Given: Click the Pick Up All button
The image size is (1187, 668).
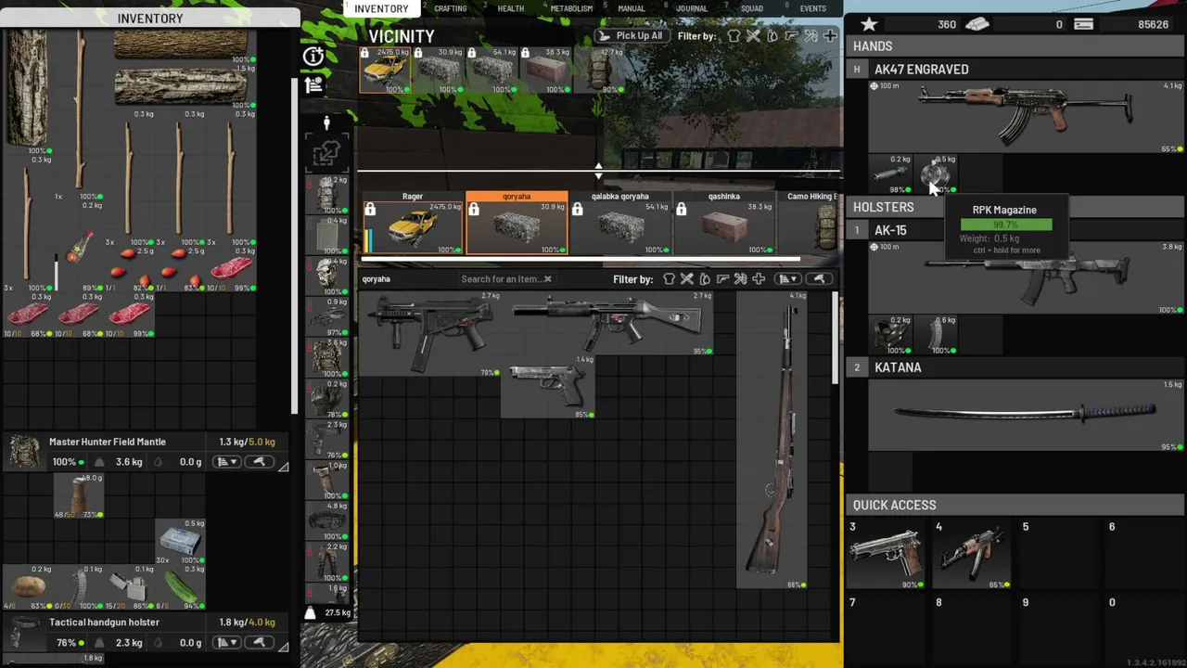Looking at the screenshot, I should tap(631, 36).
